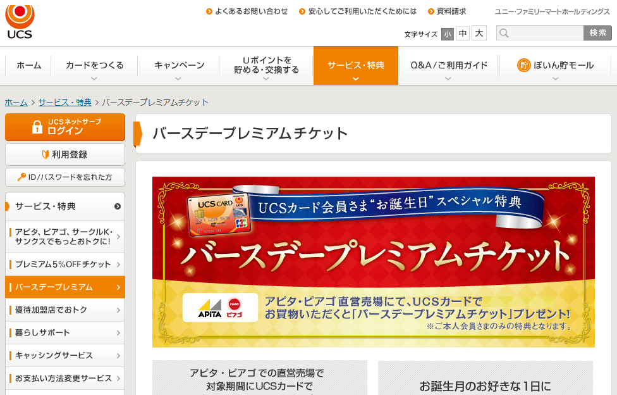
Task: Click the 検索 search button
Action: click(598, 33)
